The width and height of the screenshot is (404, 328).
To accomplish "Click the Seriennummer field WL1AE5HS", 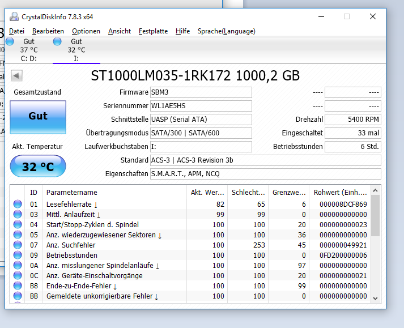I will coord(201,106).
